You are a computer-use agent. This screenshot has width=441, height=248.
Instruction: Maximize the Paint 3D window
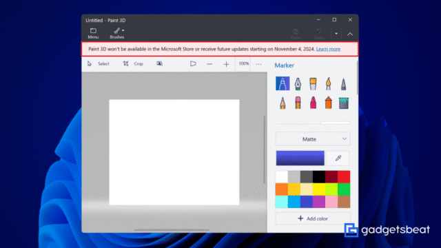(334, 20)
